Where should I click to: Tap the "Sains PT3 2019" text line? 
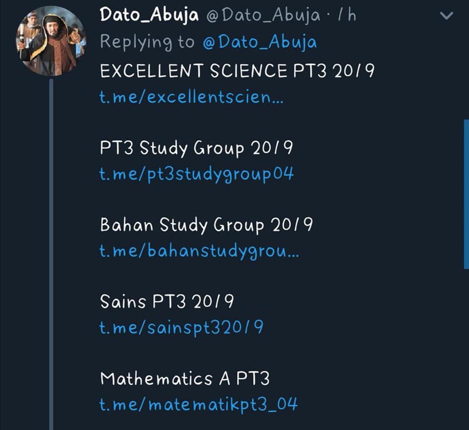pos(166,302)
